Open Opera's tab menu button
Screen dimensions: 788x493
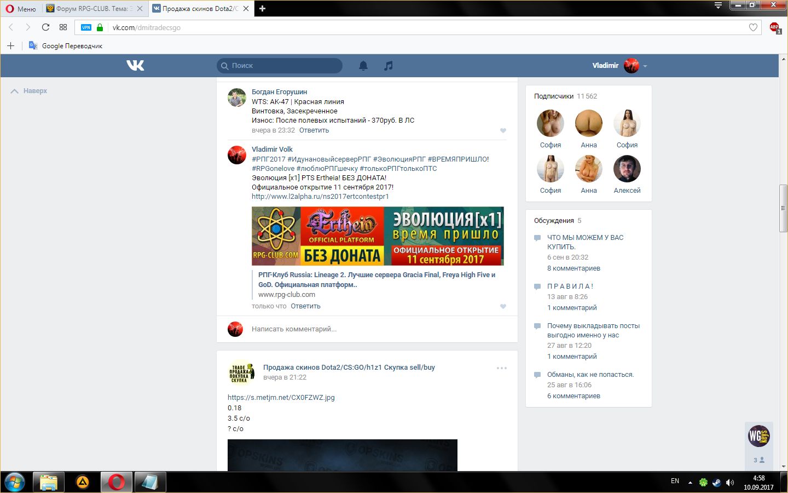(718, 5)
